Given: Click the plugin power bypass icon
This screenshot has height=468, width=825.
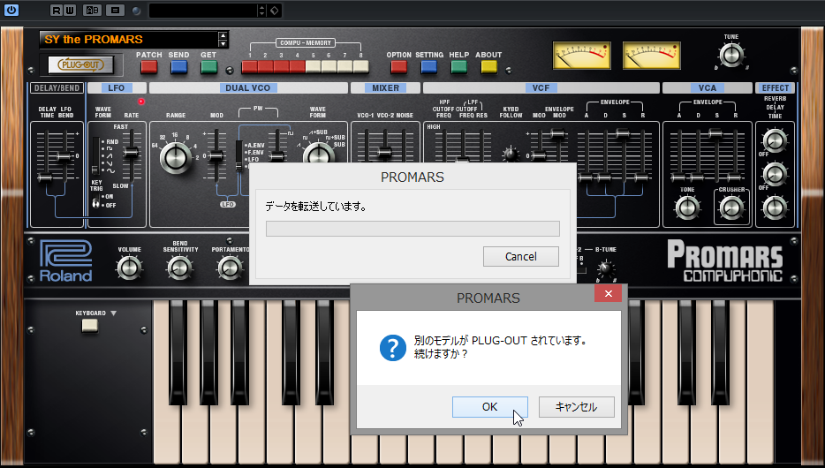Looking at the screenshot, I should tap(11, 10).
